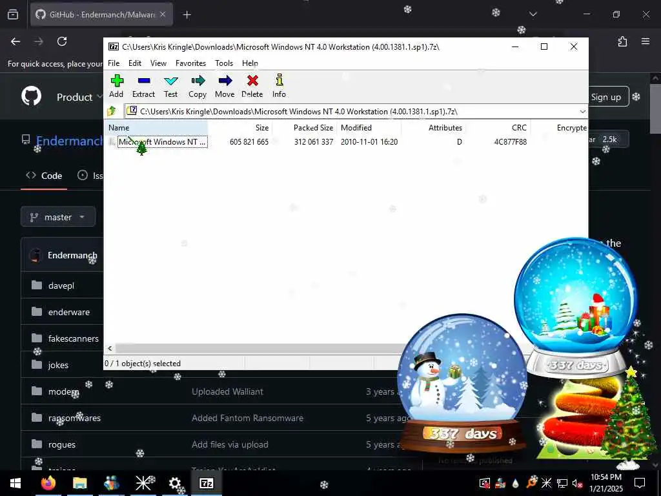Click the modified date 2010-11-01 16:20
Viewport: 661px width, 496px height.
click(369, 141)
